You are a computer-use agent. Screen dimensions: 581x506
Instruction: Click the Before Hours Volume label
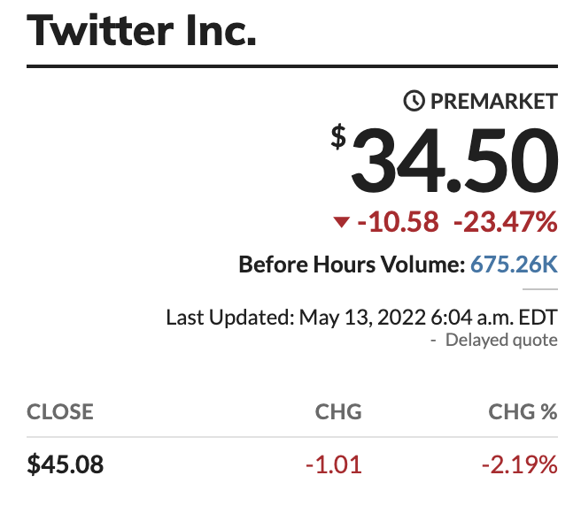tap(352, 264)
